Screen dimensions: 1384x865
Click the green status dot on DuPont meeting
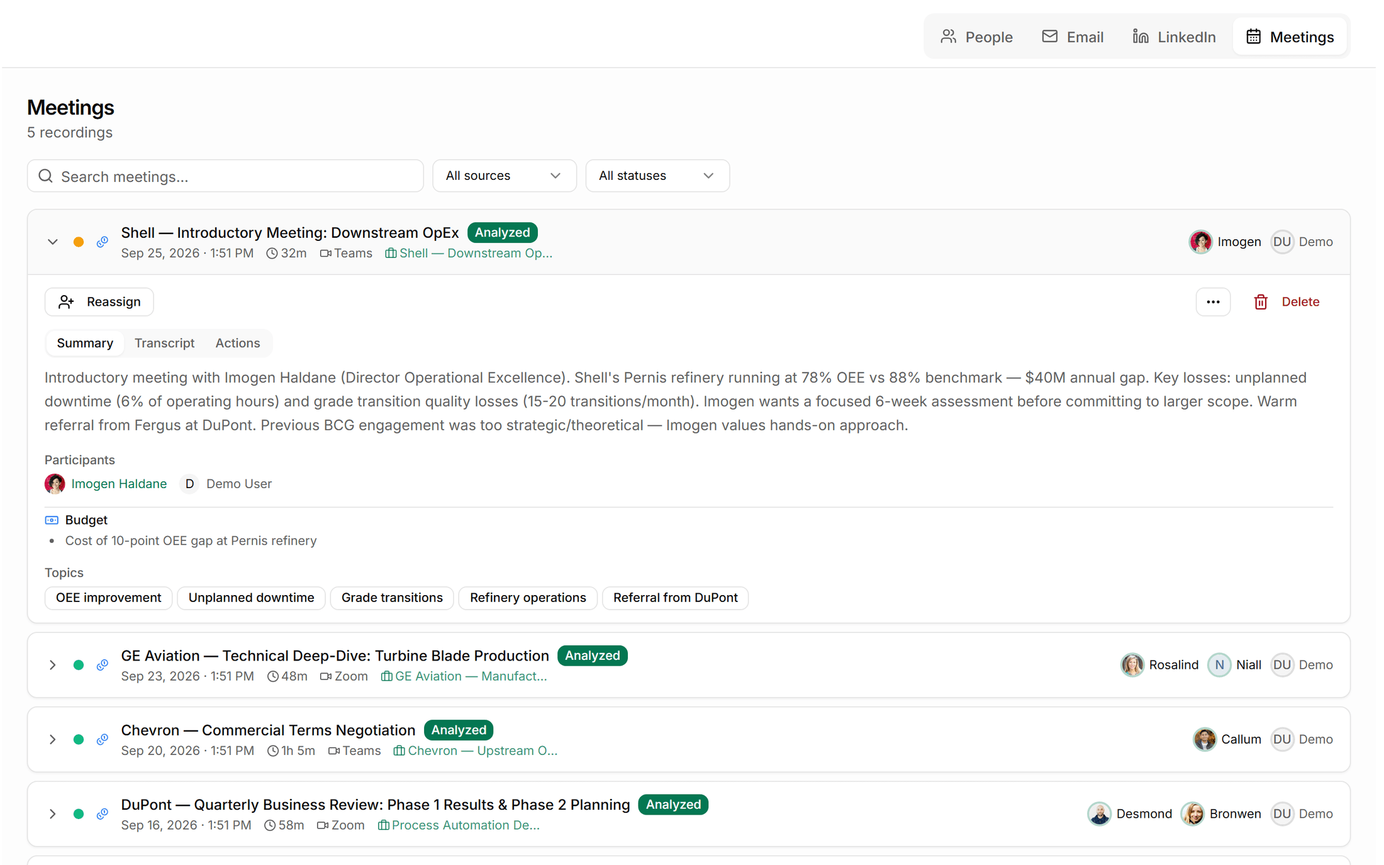pyautogui.click(x=79, y=814)
